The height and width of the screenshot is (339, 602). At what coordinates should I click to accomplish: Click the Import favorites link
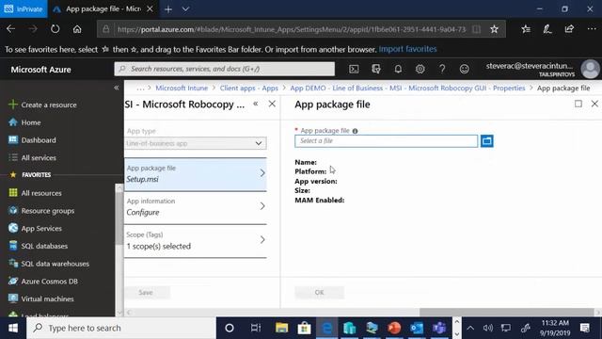(407, 49)
